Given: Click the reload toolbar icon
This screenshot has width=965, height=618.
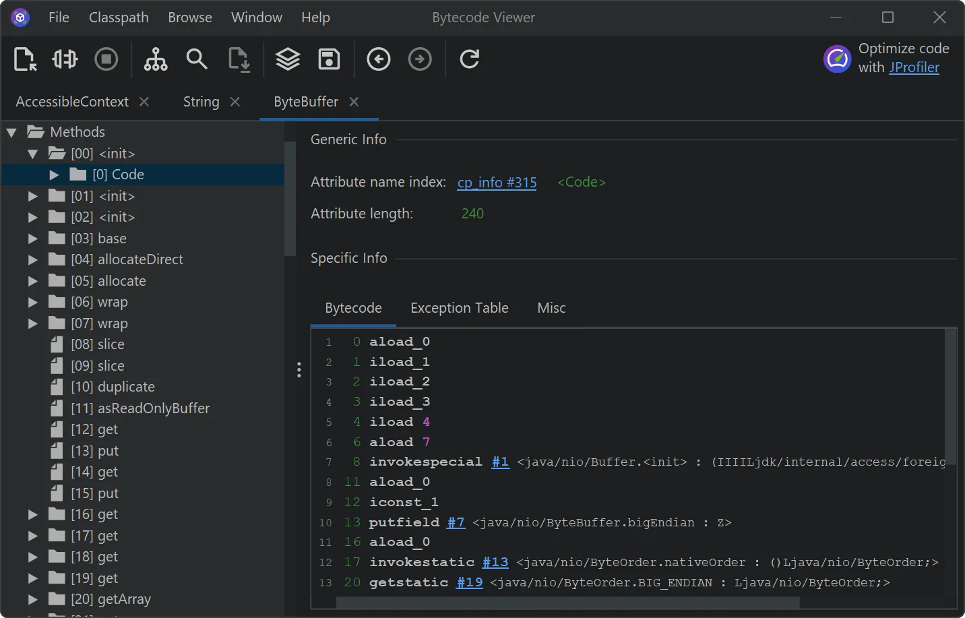Looking at the screenshot, I should [x=470, y=59].
